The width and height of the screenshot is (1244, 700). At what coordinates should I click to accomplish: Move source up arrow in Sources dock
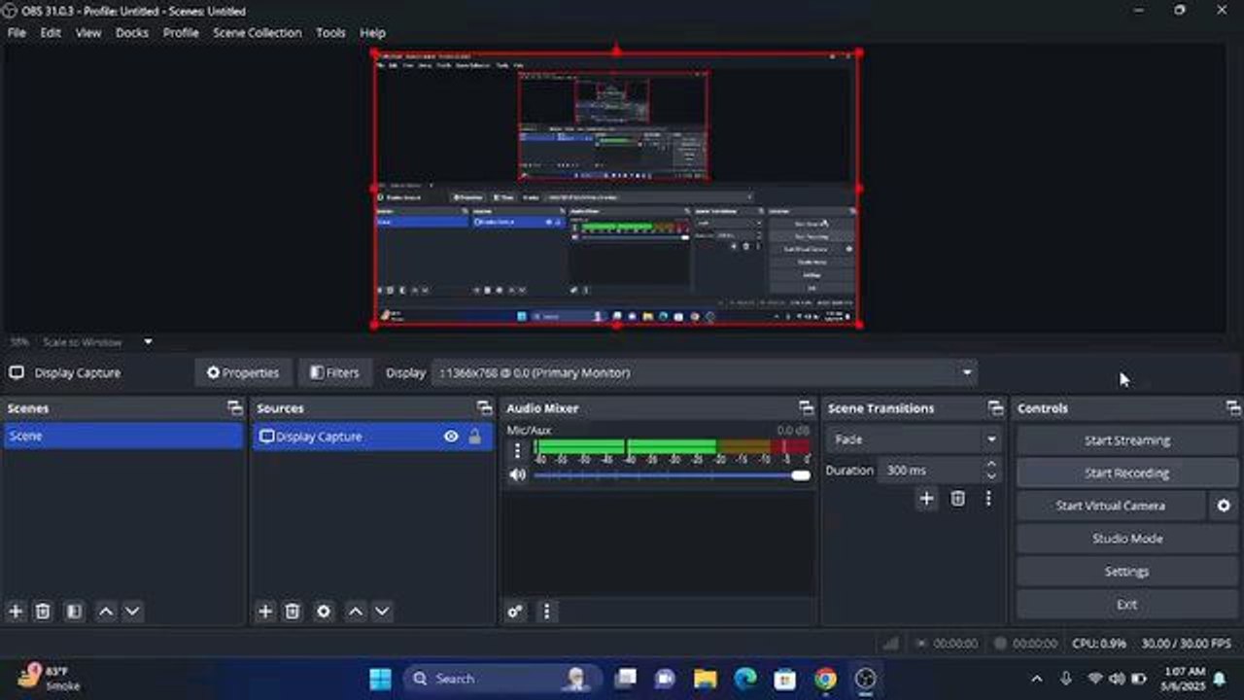click(x=356, y=612)
